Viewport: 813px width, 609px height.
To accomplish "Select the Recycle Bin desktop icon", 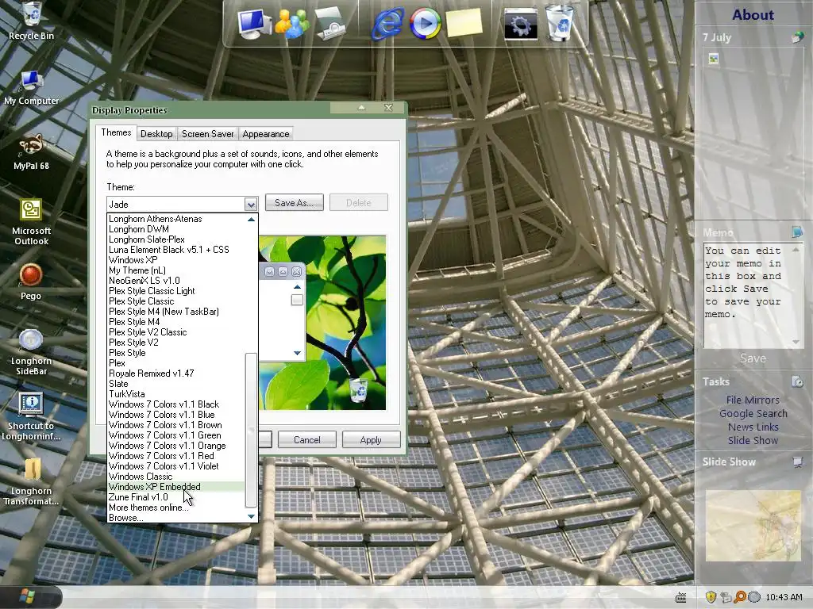I will click(x=32, y=21).
